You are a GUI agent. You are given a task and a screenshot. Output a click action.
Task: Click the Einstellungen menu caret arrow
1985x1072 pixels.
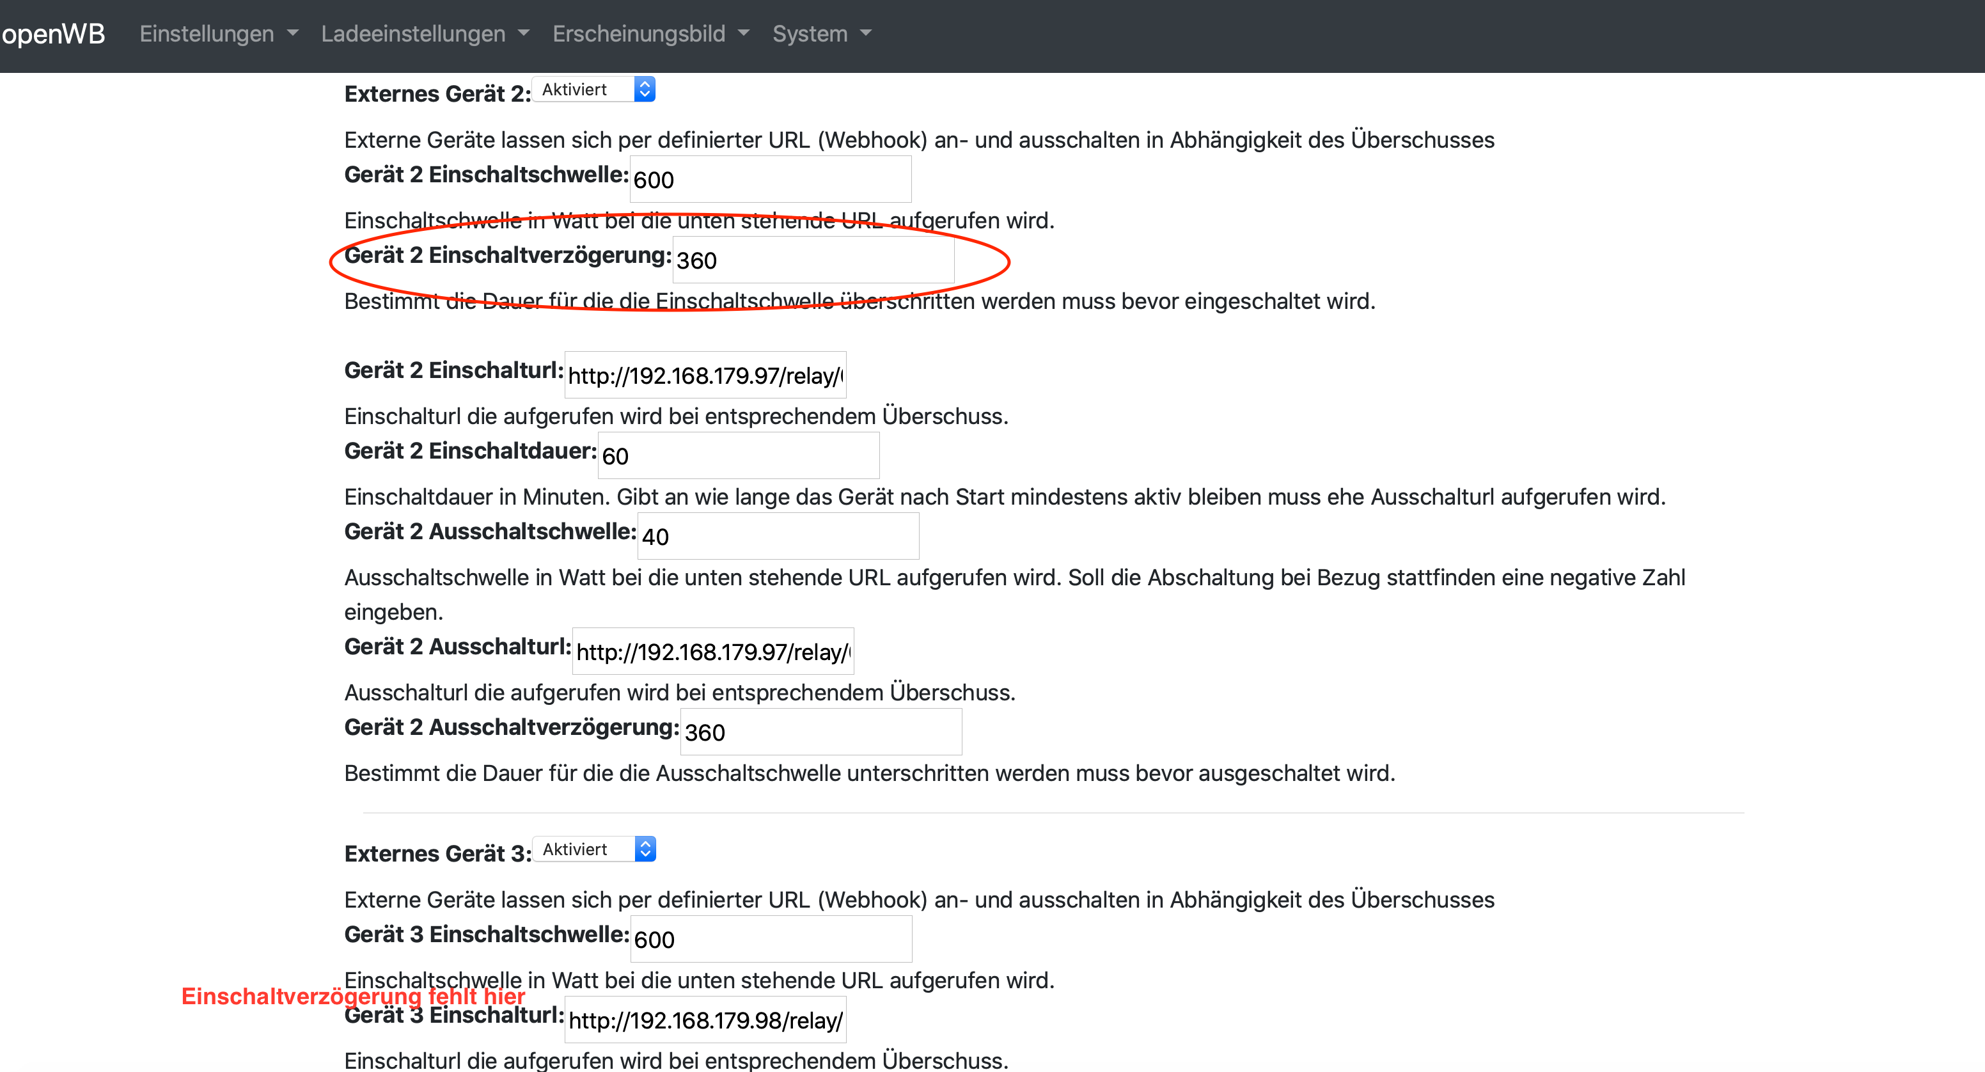point(292,34)
